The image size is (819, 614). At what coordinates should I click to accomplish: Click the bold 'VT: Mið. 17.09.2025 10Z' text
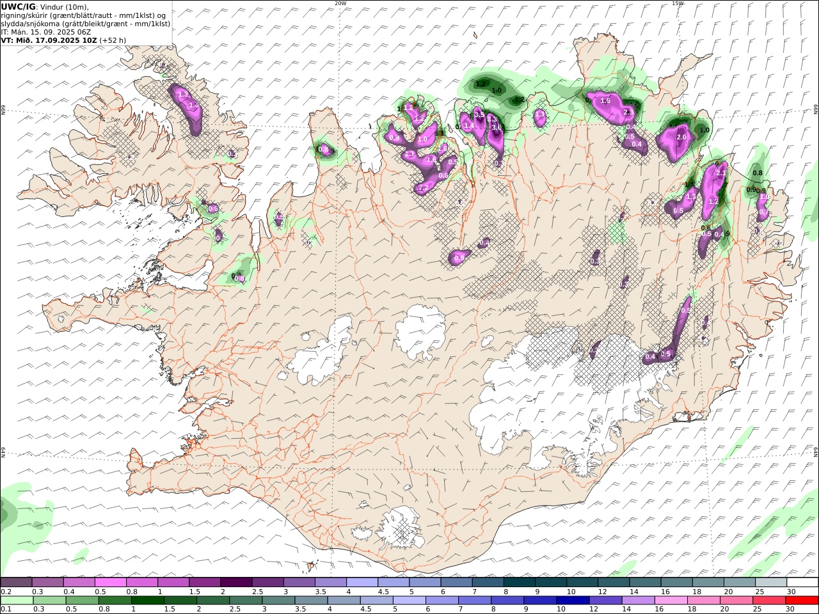[x=49, y=40]
